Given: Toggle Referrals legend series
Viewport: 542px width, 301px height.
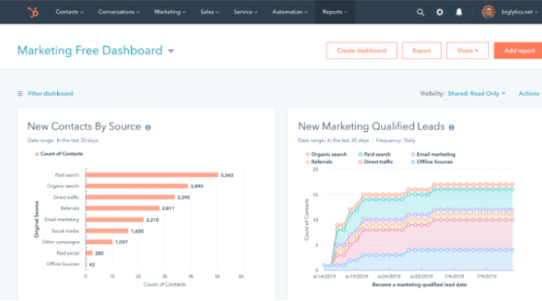Looking at the screenshot, I should pos(319,162).
